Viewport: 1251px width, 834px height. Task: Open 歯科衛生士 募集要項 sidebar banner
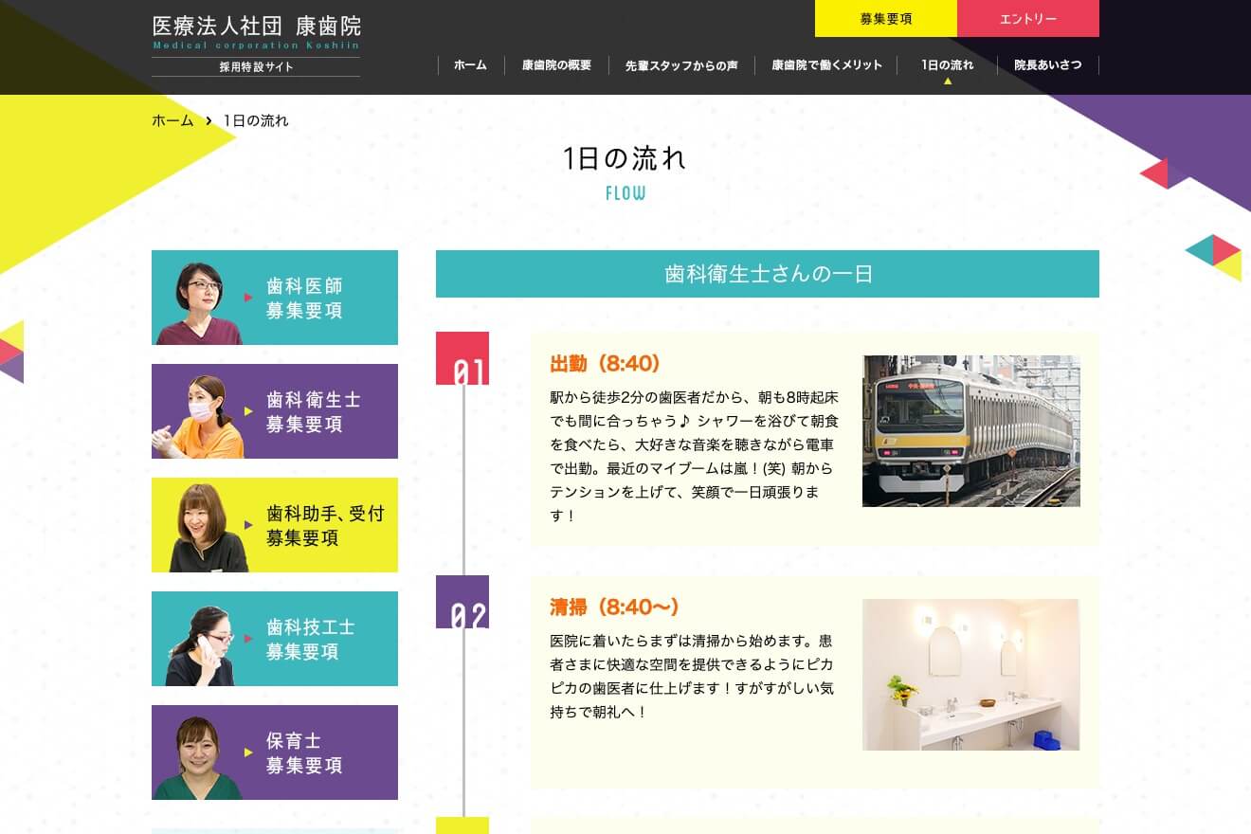point(275,411)
